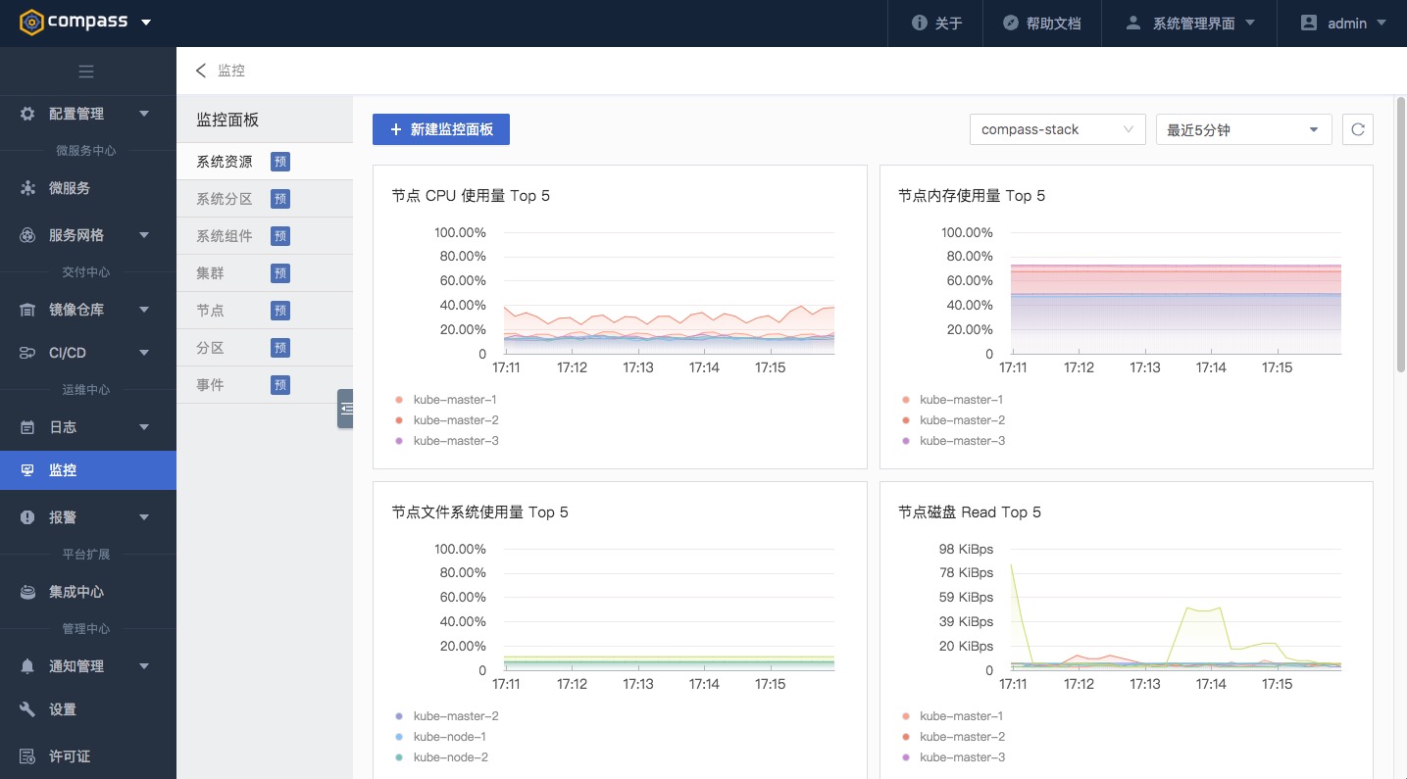Toggle kube-master-1 legend in memory chart
1407x779 pixels.
[953, 400]
